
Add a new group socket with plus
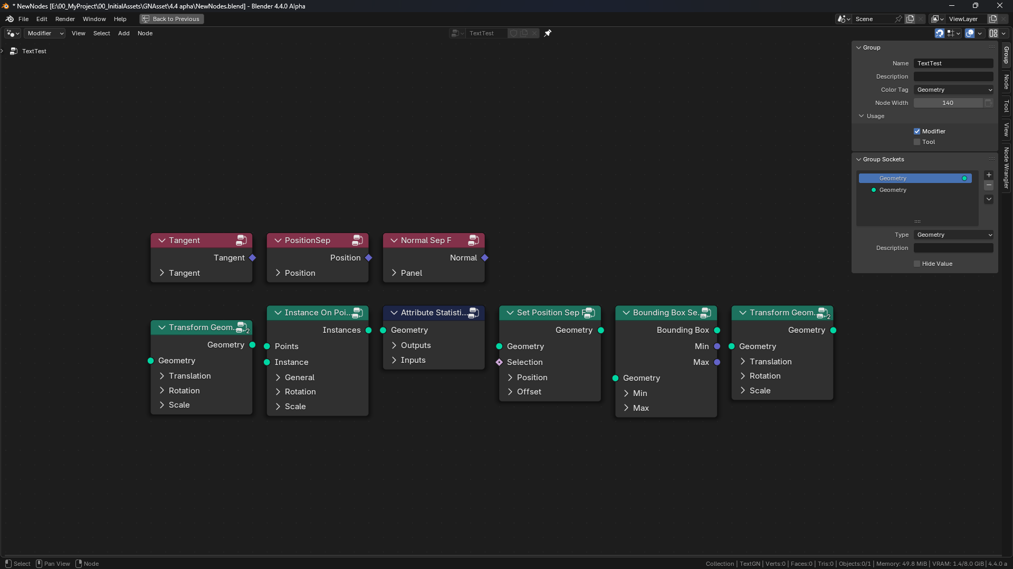point(989,175)
